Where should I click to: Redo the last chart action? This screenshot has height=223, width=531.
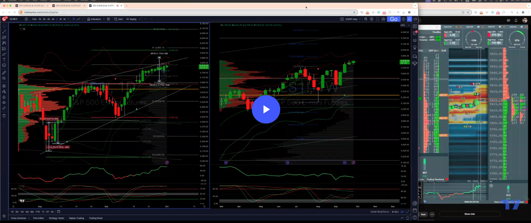[x=151, y=19]
